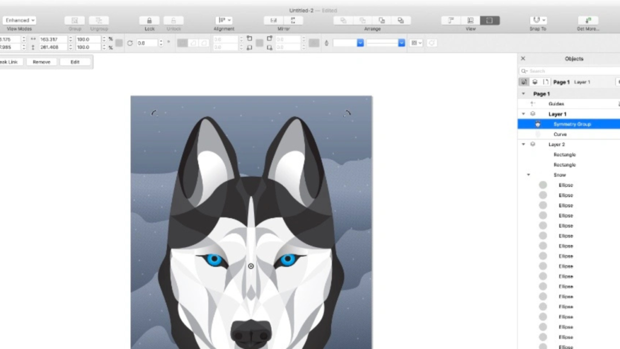This screenshot has width=620, height=349.
Task: Open the Snap To dropdown
Action: 538,21
